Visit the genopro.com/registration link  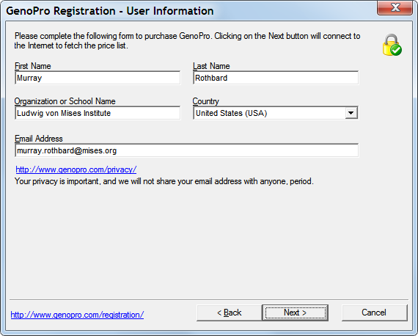pyautogui.click(x=77, y=315)
